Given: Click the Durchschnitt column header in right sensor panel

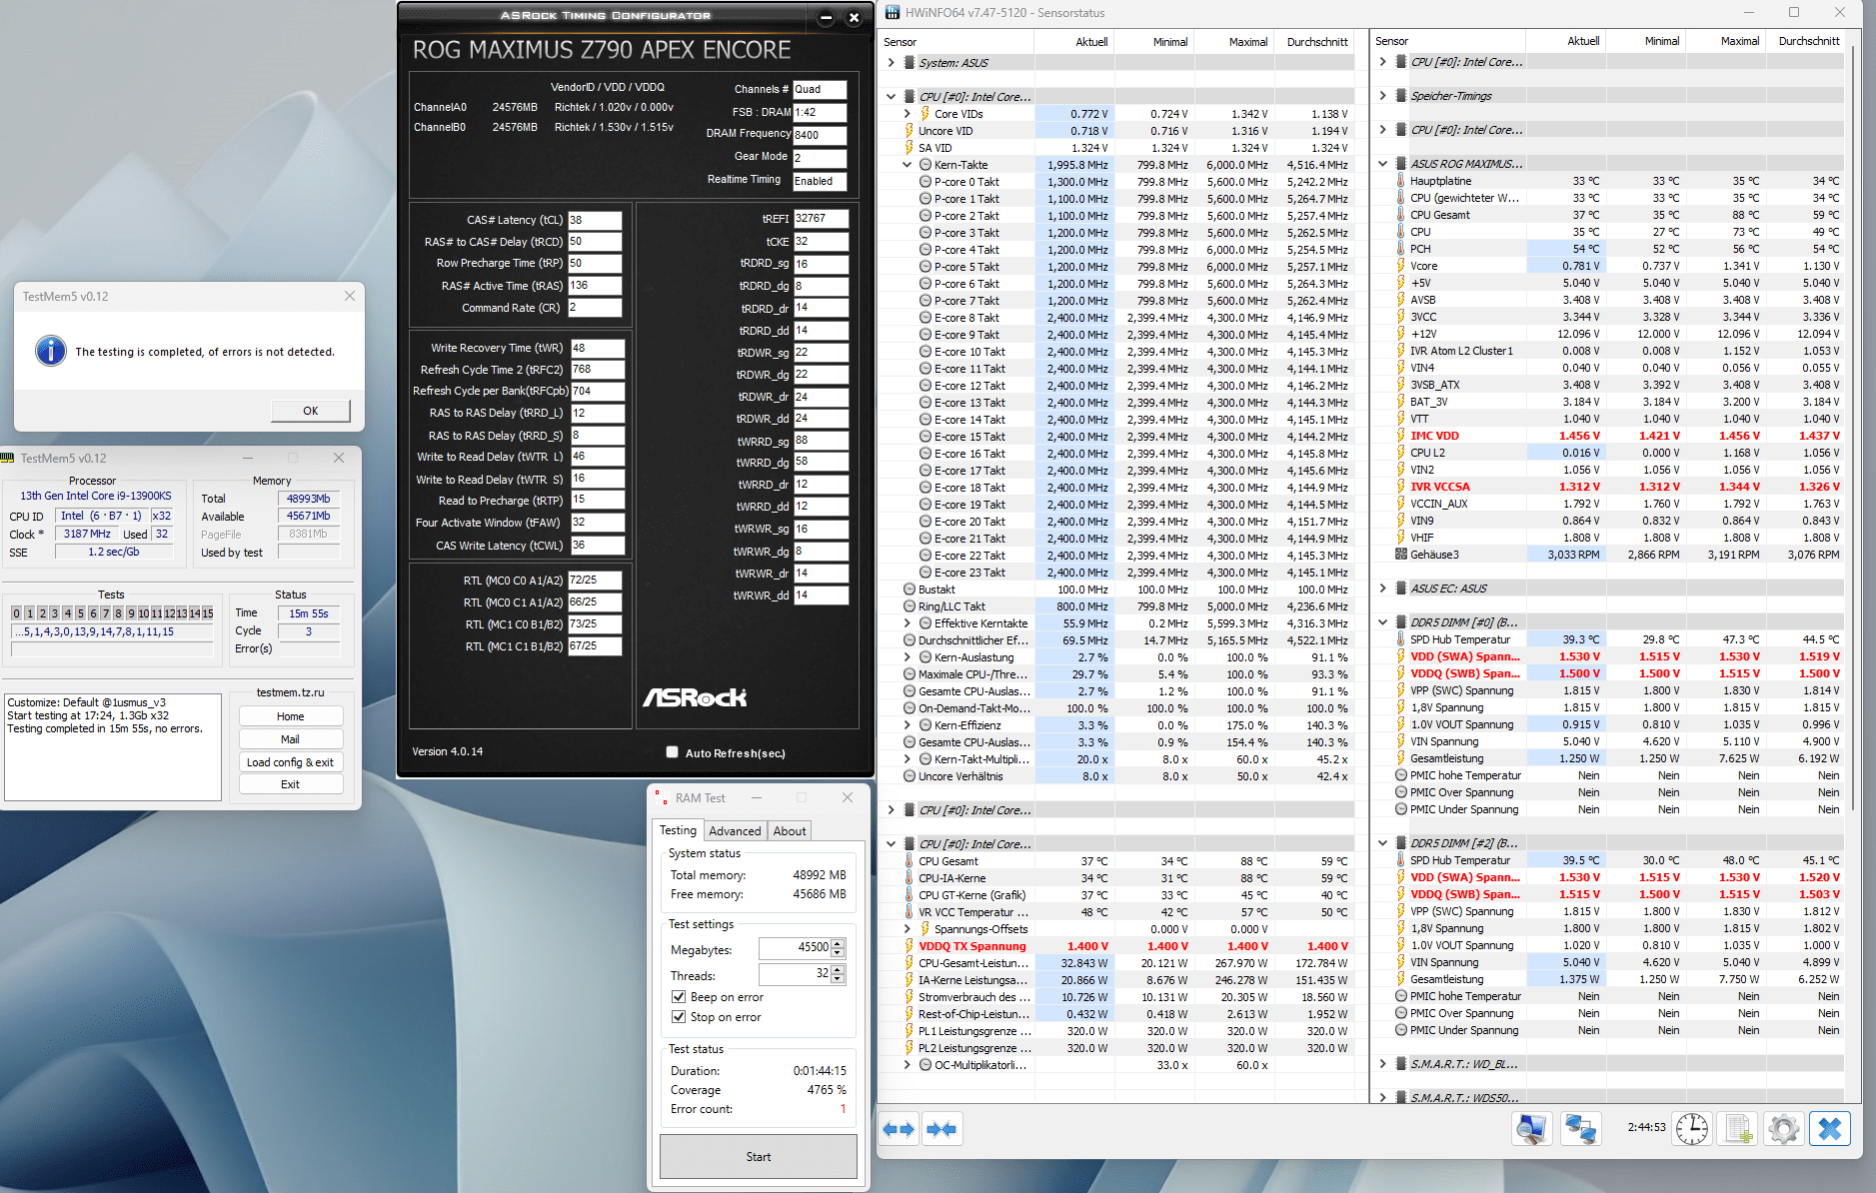Looking at the screenshot, I should click(1807, 41).
